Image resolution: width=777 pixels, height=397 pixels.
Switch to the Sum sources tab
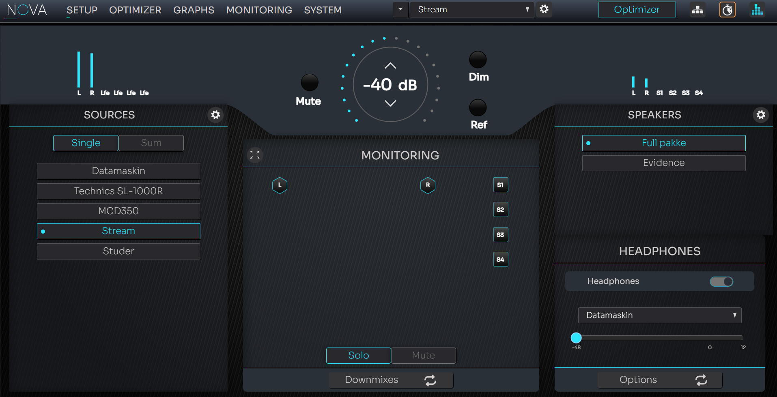click(151, 143)
